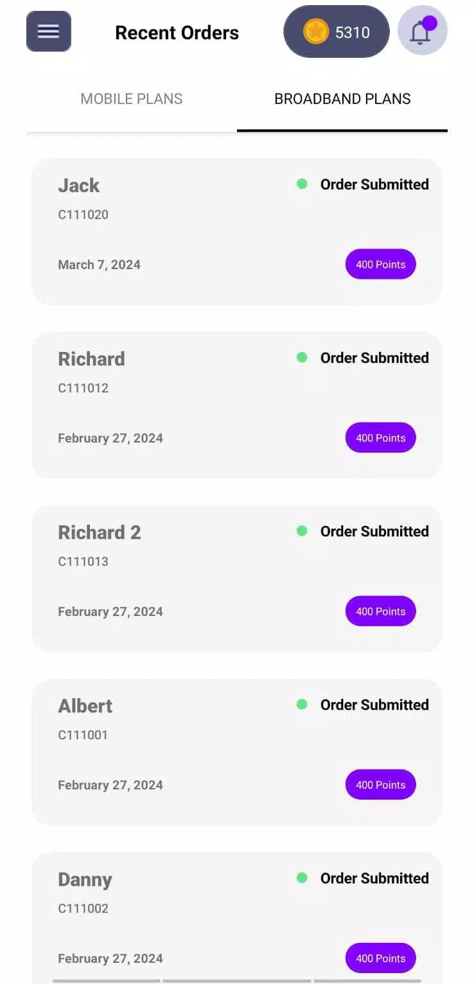Click green status dot on Albert's order
This screenshot has width=474, height=984.
click(x=302, y=705)
